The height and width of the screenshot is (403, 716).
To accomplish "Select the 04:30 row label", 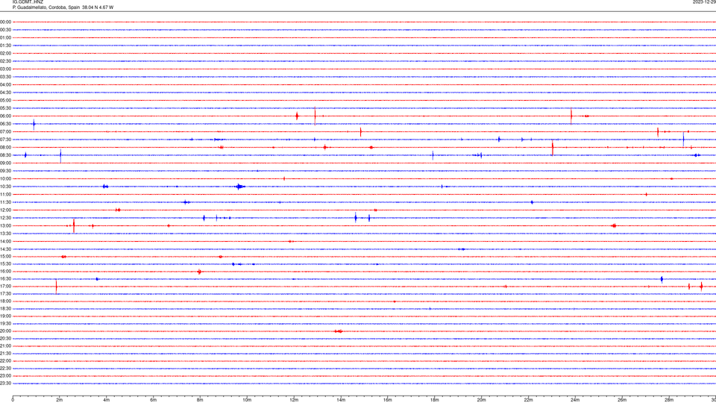I will 5,93.
